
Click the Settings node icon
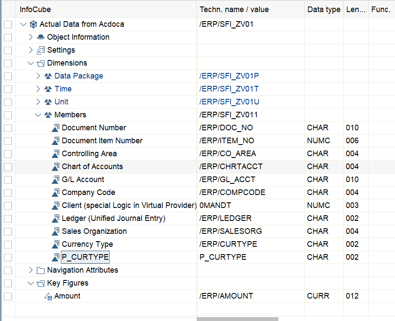(41, 50)
